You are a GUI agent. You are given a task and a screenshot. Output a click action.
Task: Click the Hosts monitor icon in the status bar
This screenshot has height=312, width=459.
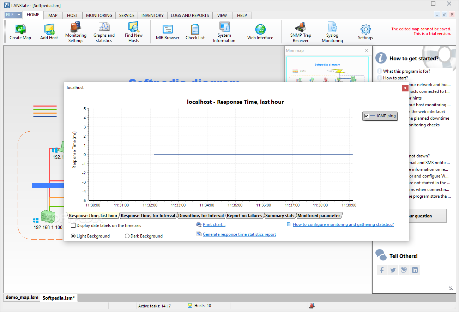point(190,305)
